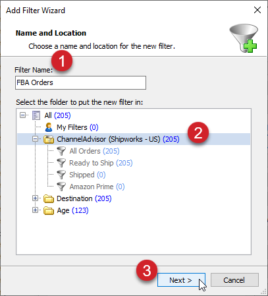Expand the Age folder
Screen dimensions: 268x296
[35, 210]
